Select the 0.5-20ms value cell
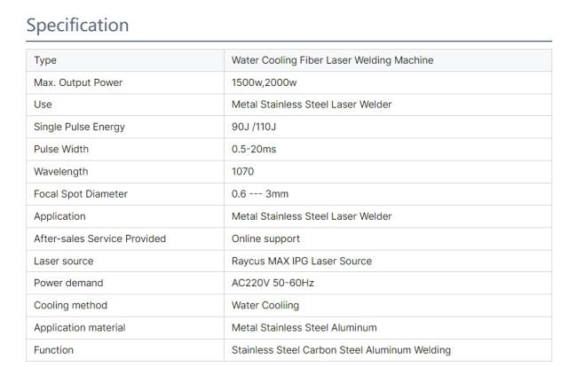577x367 pixels. click(x=253, y=149)
